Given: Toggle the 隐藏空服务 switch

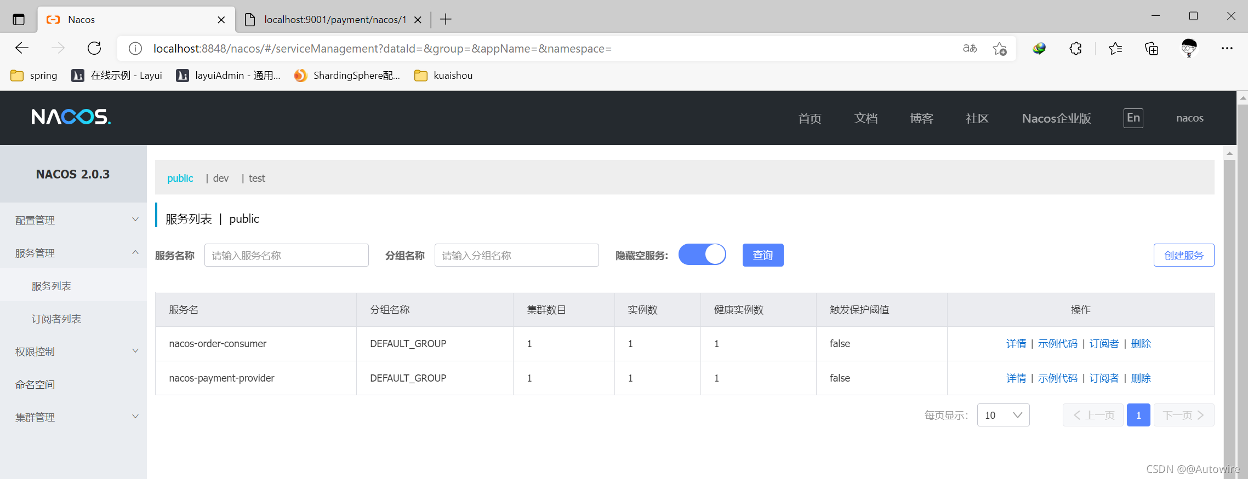Looking at the screenshot, I should tap(702, 255).
